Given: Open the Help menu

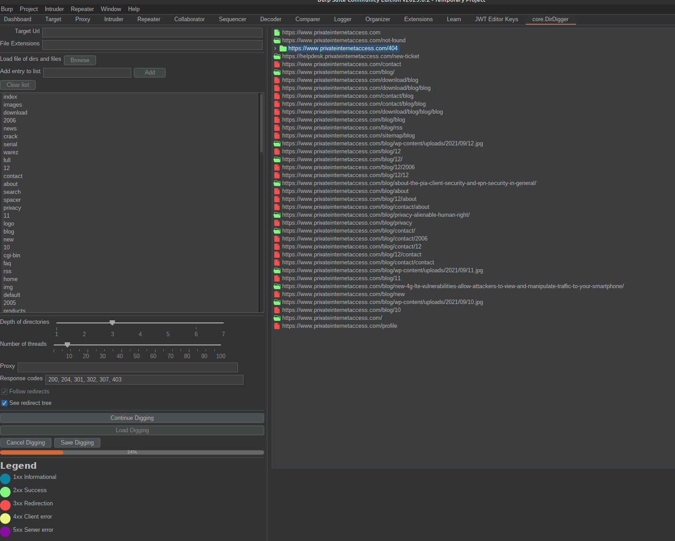Looking at the screenshot, I should (x=134, y=9).
